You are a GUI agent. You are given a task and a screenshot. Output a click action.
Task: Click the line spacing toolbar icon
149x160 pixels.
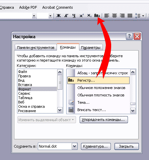tap(138, 16)
